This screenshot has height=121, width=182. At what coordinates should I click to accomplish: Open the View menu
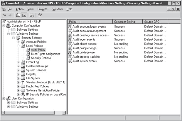(31, 9)
